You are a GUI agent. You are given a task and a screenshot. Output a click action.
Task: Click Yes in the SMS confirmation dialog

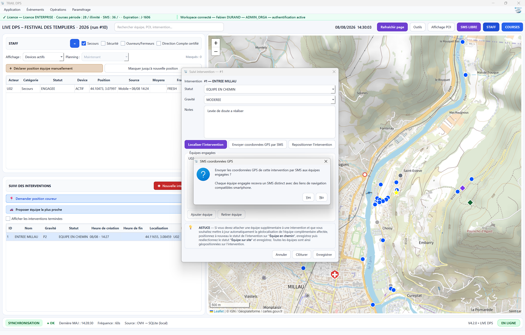[308, 197]
